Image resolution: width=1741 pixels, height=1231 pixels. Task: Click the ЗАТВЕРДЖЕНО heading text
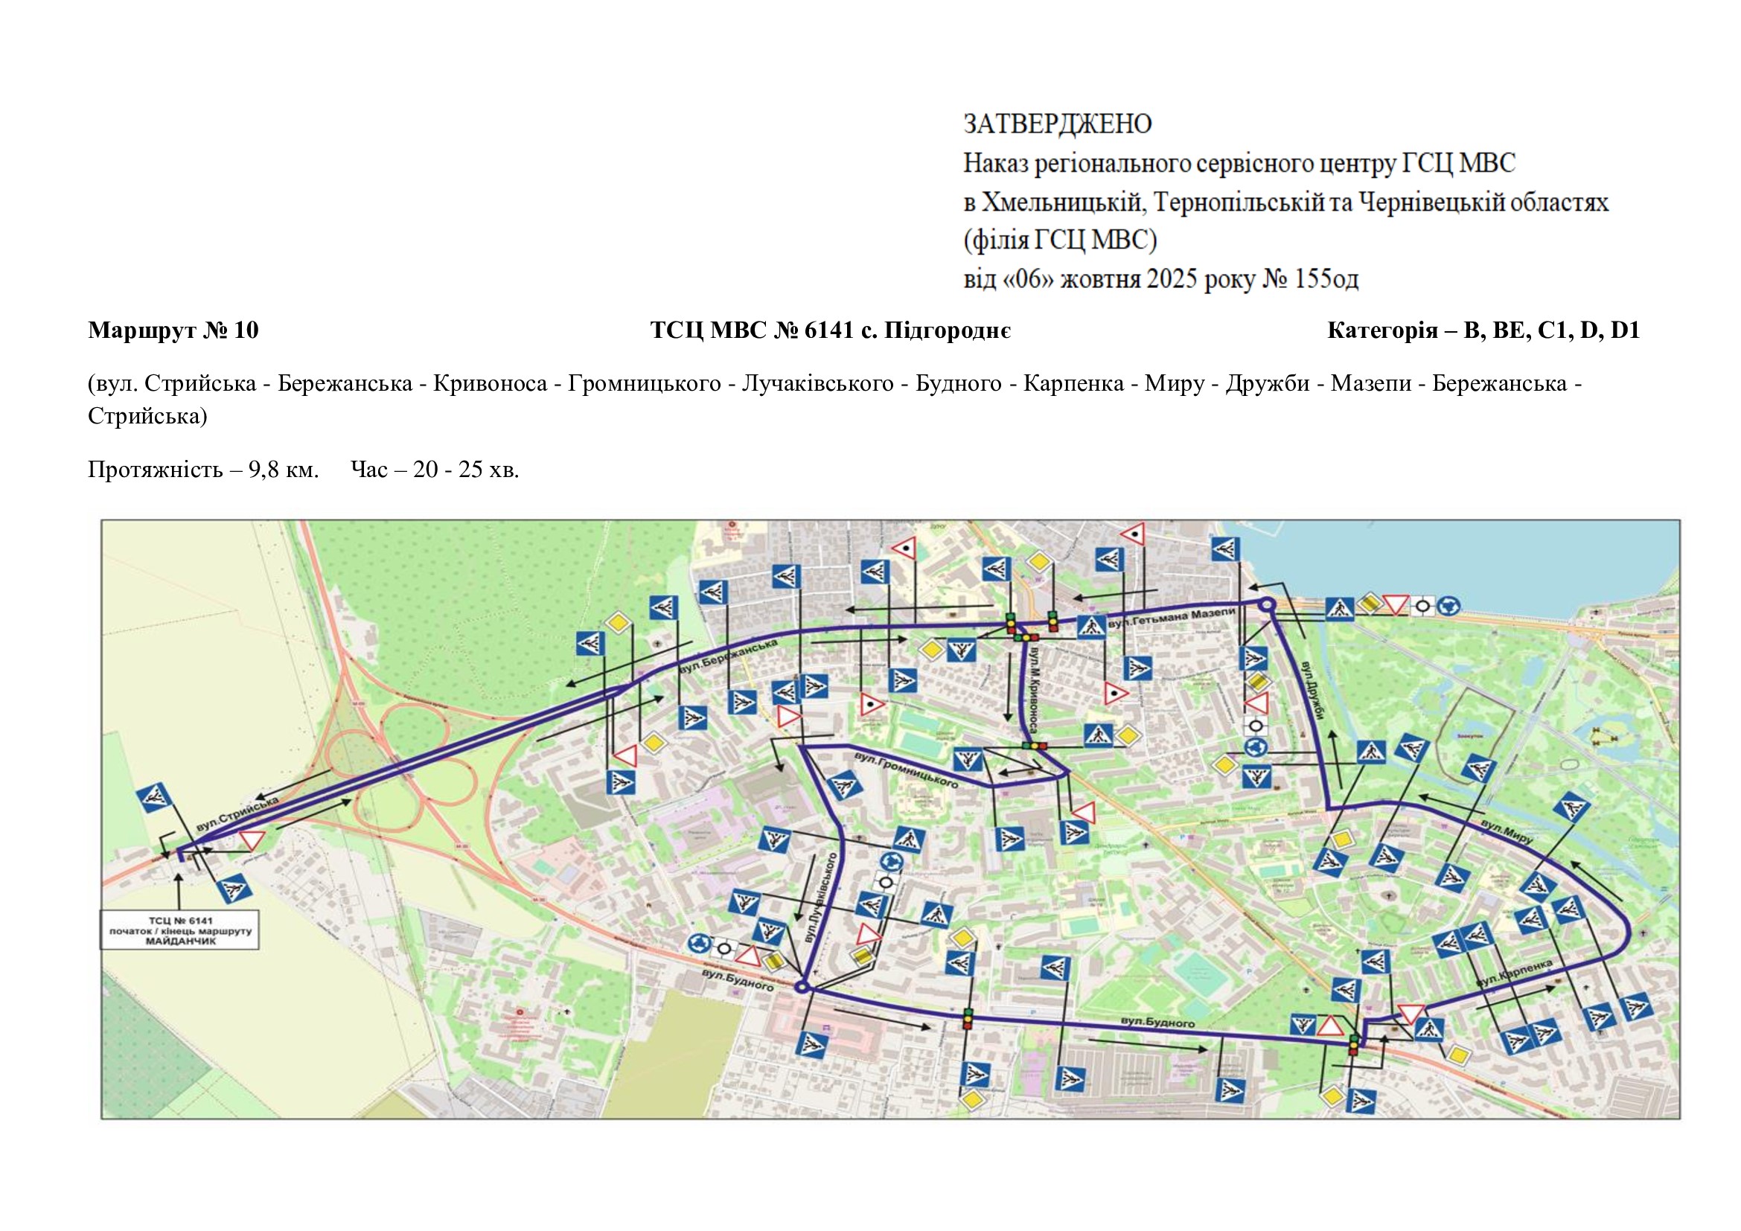click(x=1057, y=124)
